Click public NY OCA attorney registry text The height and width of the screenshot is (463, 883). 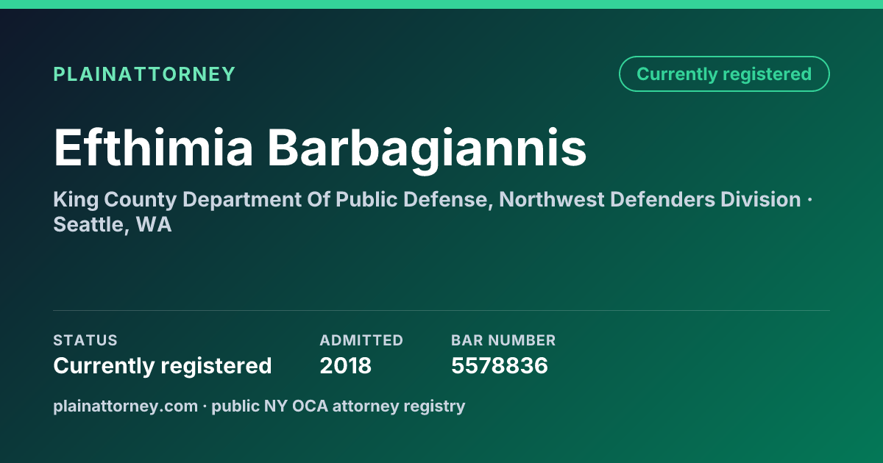click(x=338, y=406)
